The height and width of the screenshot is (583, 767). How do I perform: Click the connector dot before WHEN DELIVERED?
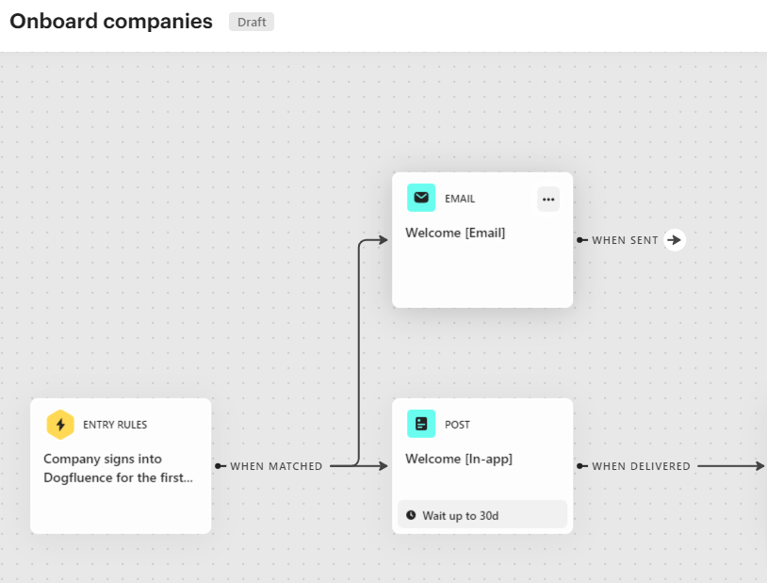point(580,466)
